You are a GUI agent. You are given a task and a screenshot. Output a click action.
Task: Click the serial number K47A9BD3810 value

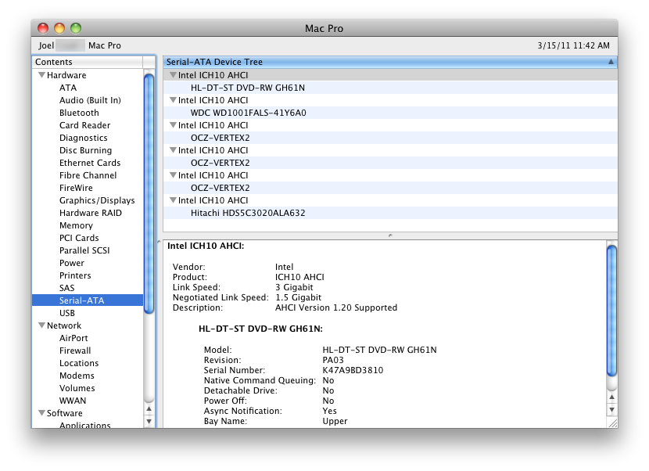pyautogui.click(x=353, y=370)
